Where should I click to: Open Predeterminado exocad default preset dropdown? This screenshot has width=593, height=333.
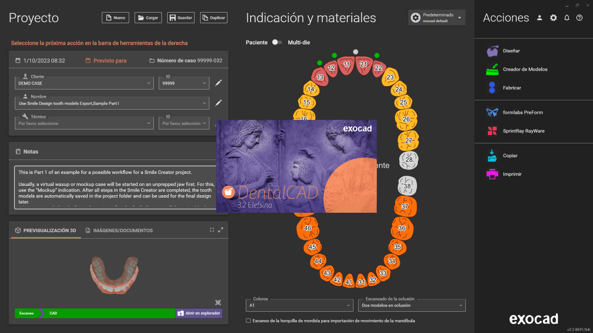point(437,18)
